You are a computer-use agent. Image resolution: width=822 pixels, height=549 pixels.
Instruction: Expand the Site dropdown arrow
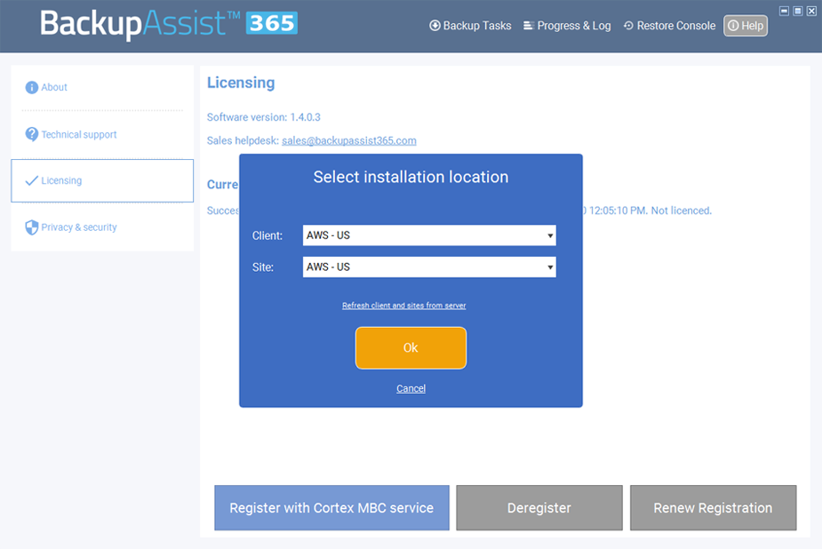click(550, 267)
